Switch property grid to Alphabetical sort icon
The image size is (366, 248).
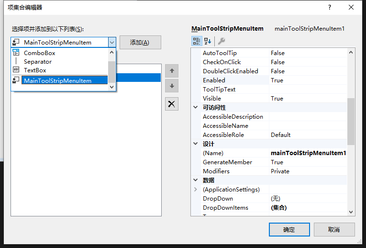click(x=208, y=41)
